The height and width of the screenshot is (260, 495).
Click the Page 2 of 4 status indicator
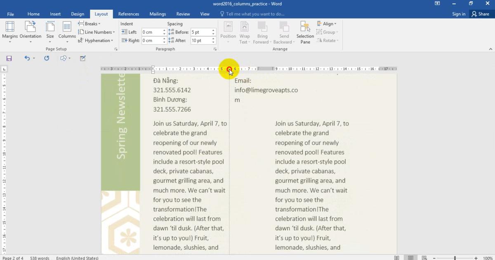click(14, 258)
